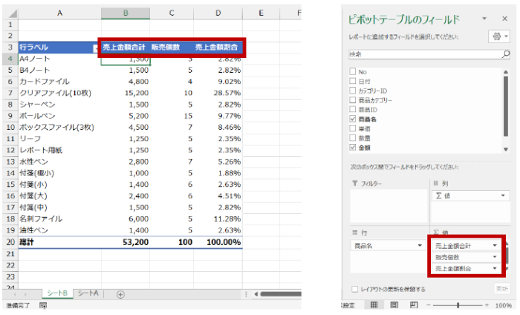
Task: Enable レイアウトの更新を保留する checkbox
Action: [353, 288]
